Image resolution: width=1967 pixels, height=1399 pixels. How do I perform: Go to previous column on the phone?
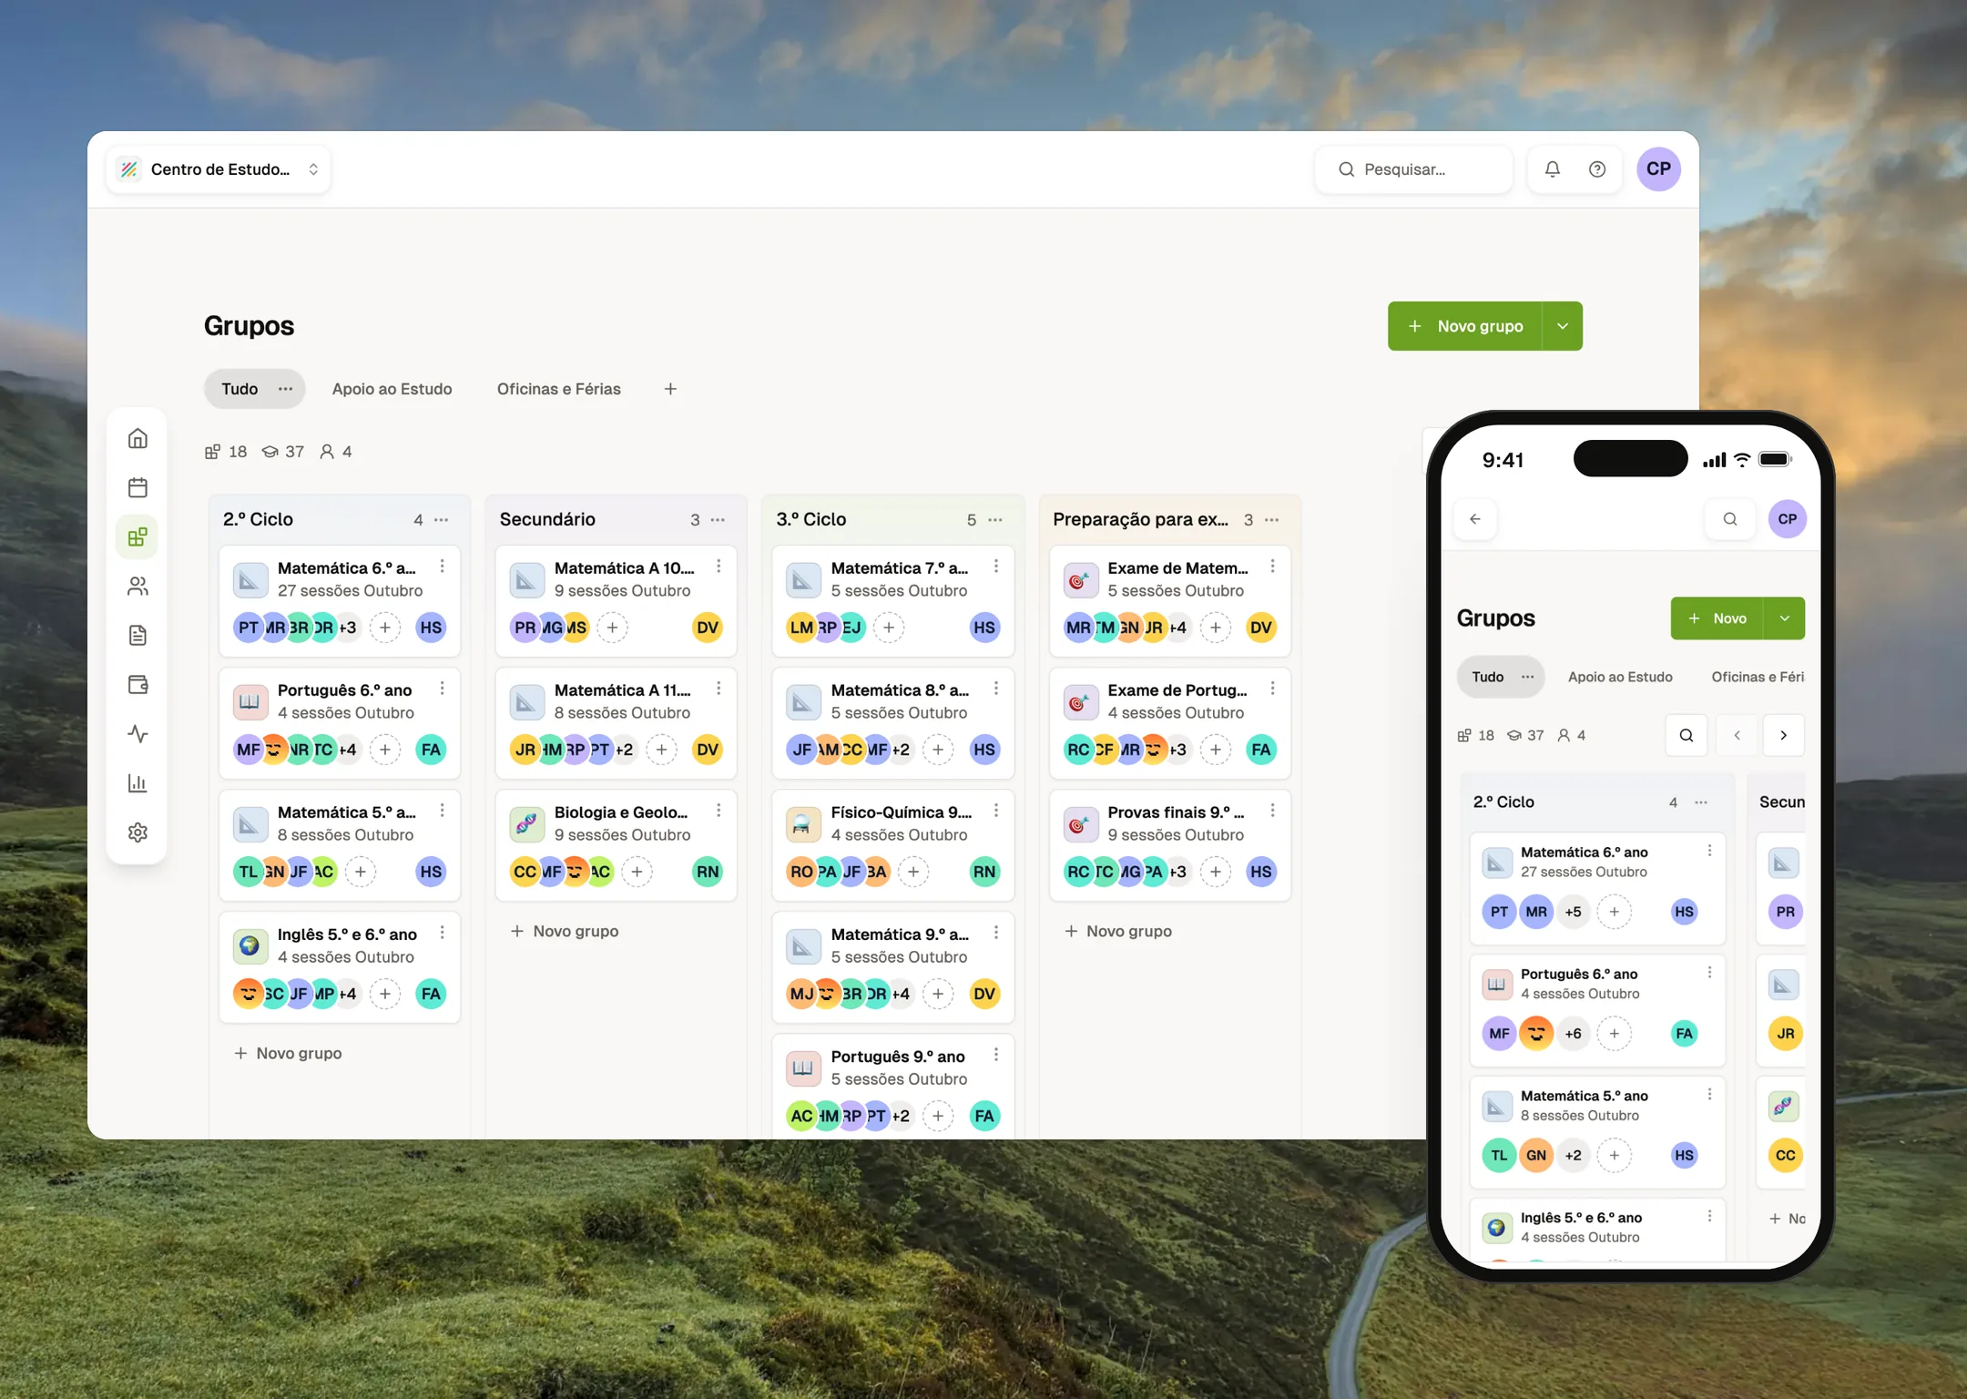click(x=1737, y=735)
